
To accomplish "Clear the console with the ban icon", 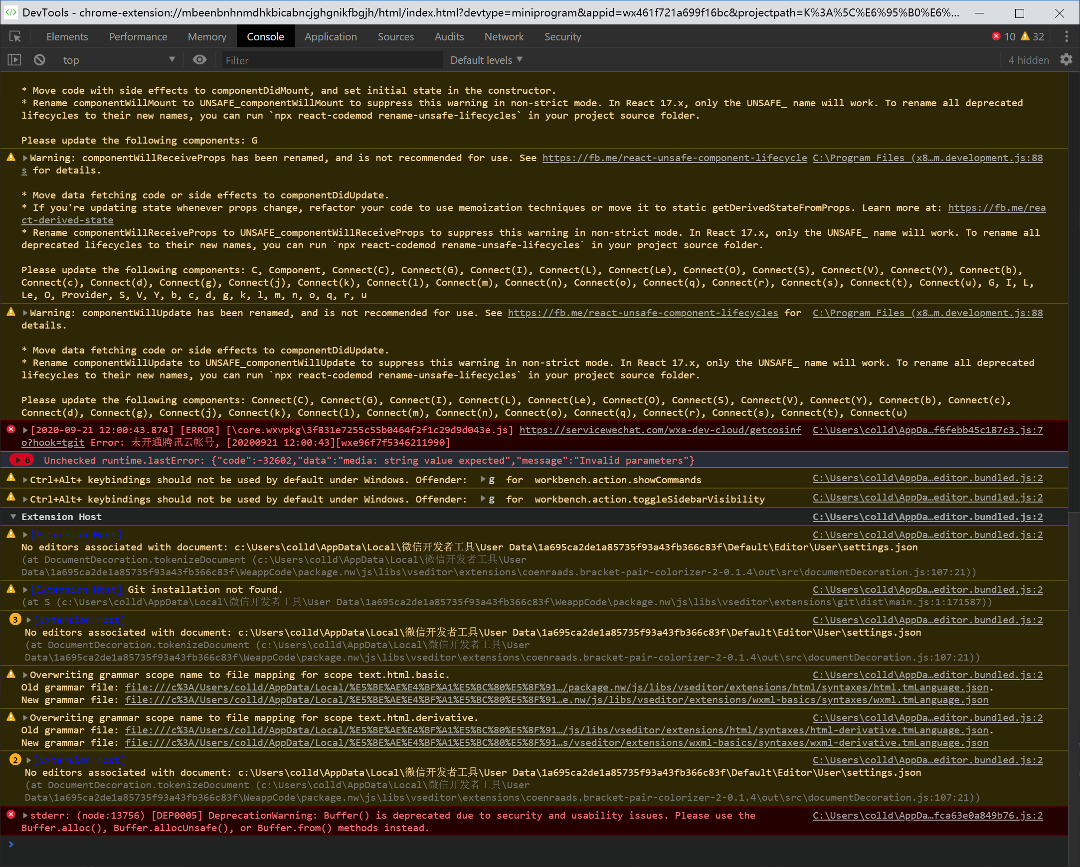I will (39, 60).
